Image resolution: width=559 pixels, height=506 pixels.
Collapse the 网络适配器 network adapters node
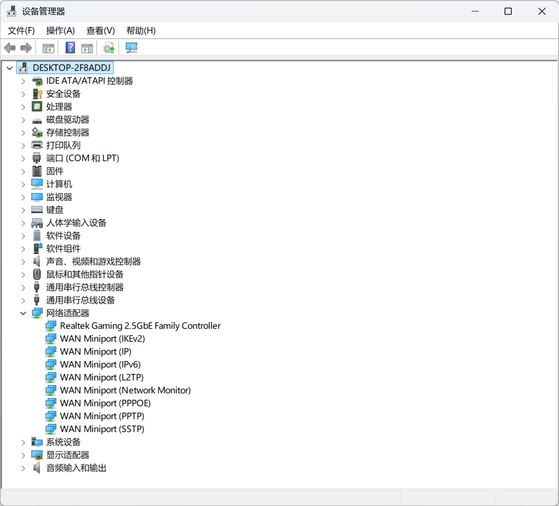point(23,313)
